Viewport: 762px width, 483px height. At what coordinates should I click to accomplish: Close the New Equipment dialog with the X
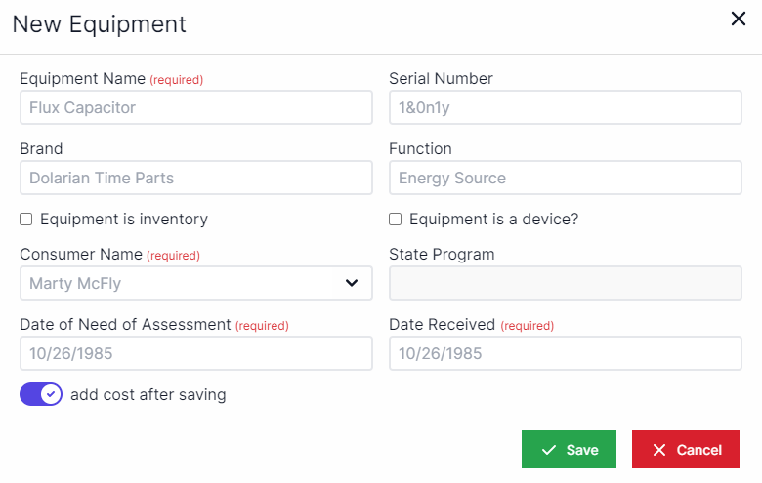click(x=739, y=19)
